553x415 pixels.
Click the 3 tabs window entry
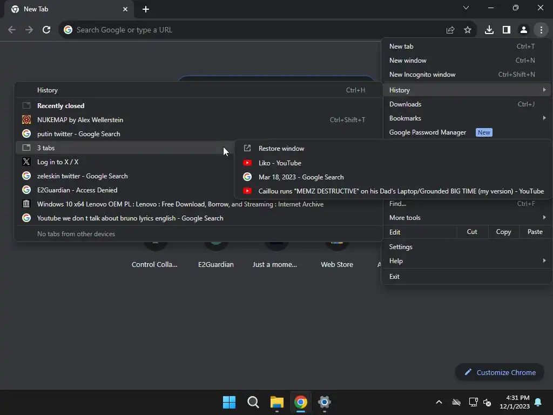pos(125,148)
